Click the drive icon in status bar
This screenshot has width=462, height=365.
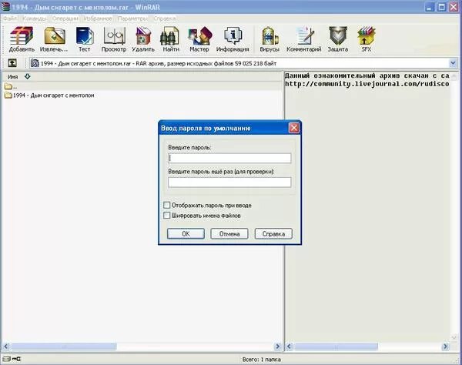[x=6, y=359]
